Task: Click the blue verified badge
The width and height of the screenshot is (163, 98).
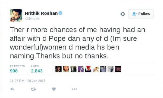Action: [60, 13]
